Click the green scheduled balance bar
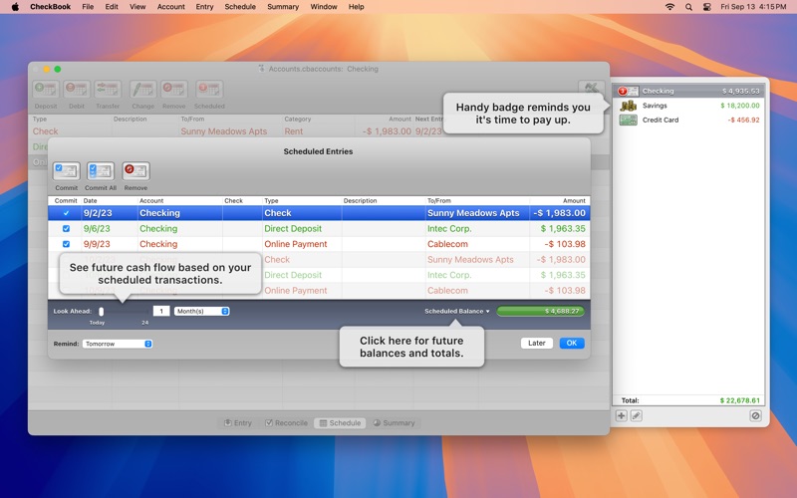Screen dimensions: 797x498 [540, 311]
